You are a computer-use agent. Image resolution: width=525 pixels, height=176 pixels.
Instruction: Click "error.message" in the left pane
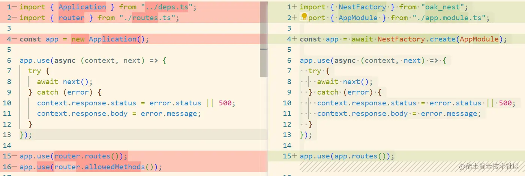click(169, 114)
